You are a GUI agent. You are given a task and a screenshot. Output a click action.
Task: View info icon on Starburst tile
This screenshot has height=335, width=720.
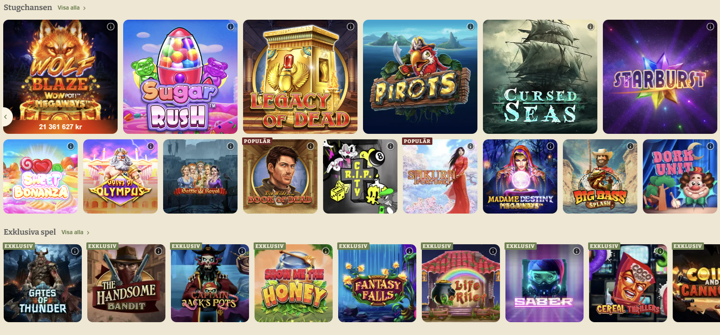[710, 27]
